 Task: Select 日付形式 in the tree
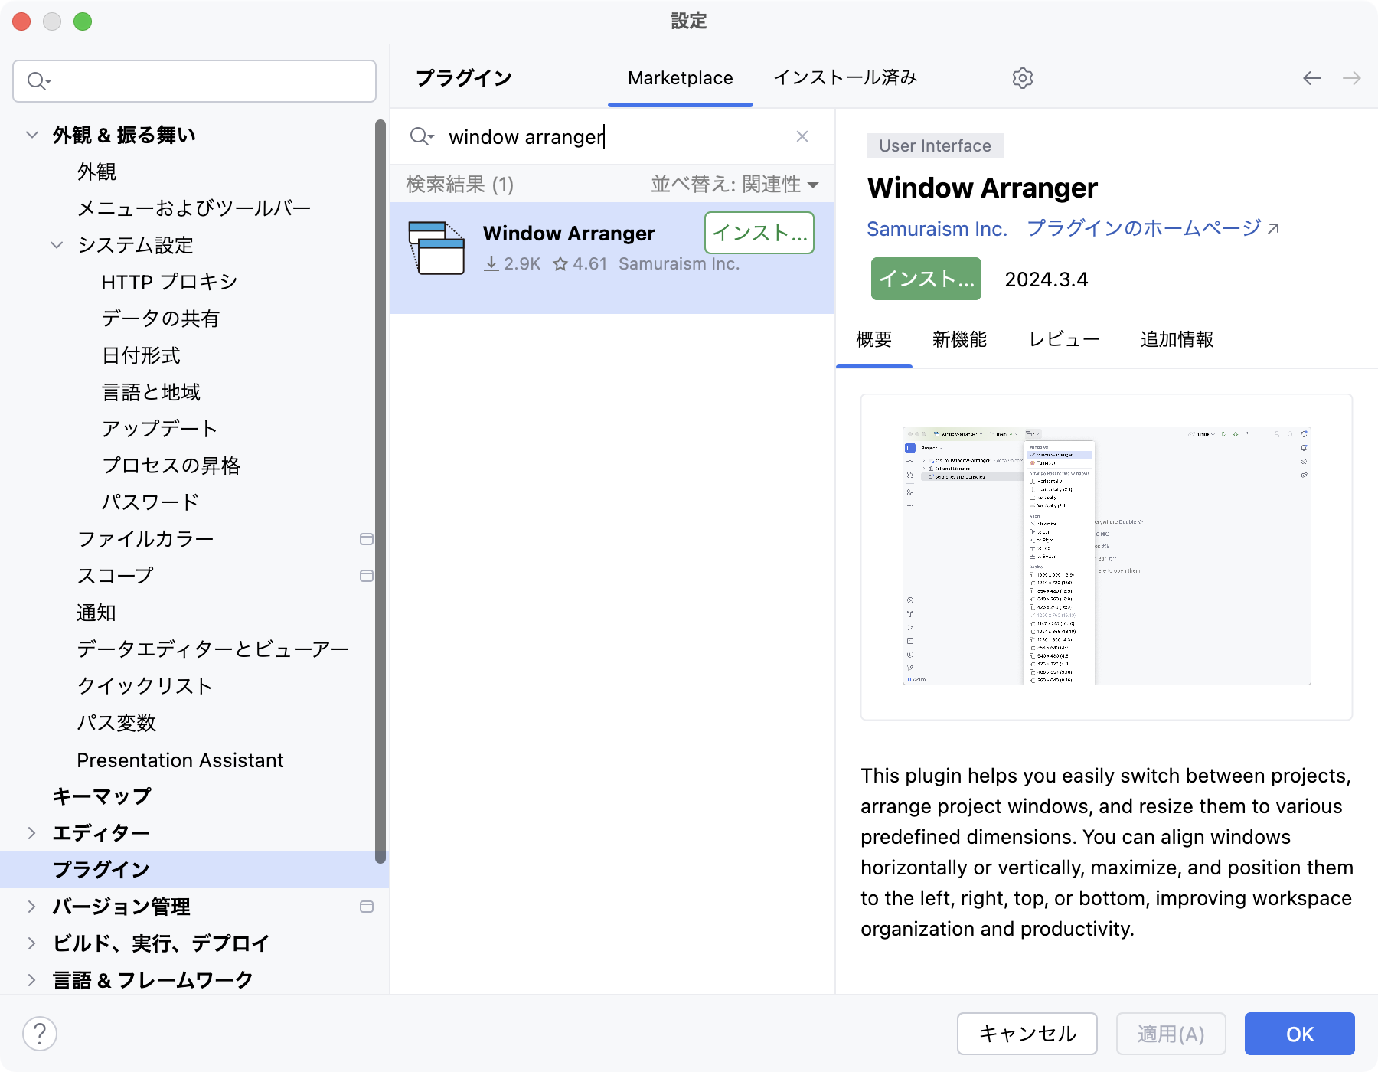(141, 355)
